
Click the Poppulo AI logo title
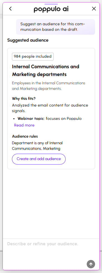[x=51, y=9]
